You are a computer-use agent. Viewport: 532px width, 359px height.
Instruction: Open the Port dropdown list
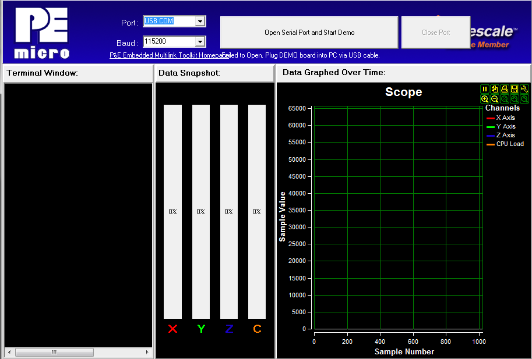click(200, 22)
